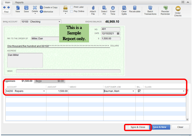Recalculate the check amount
192x136 pixels.
click(135, 9)
